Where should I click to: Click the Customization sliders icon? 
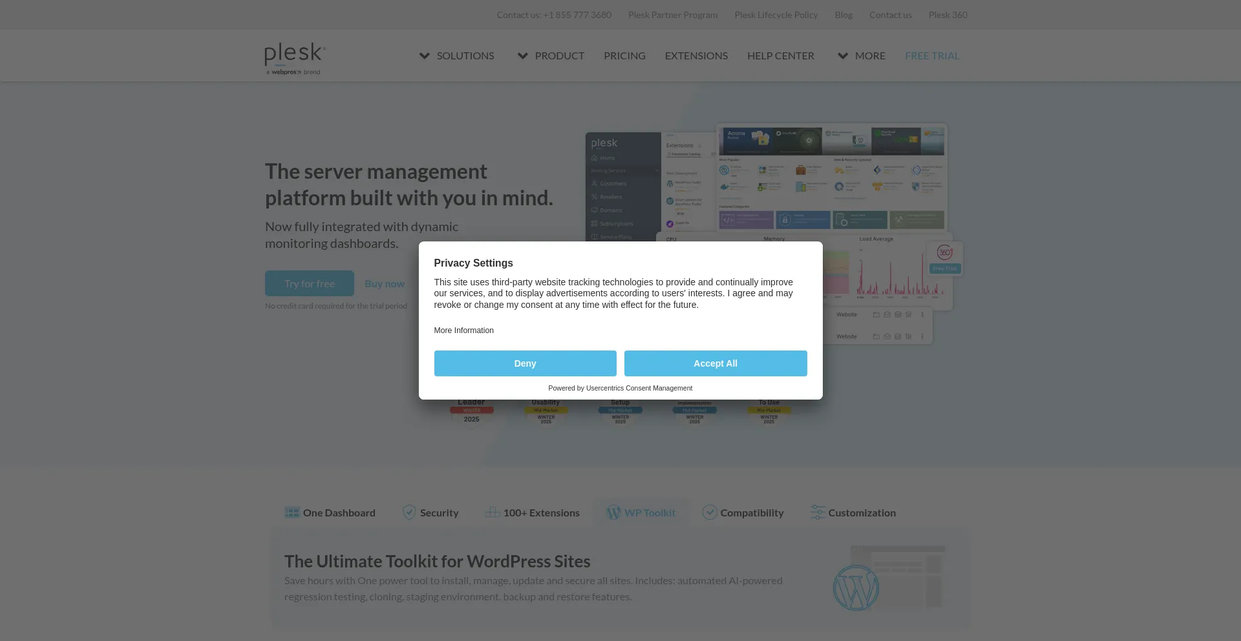818,513
